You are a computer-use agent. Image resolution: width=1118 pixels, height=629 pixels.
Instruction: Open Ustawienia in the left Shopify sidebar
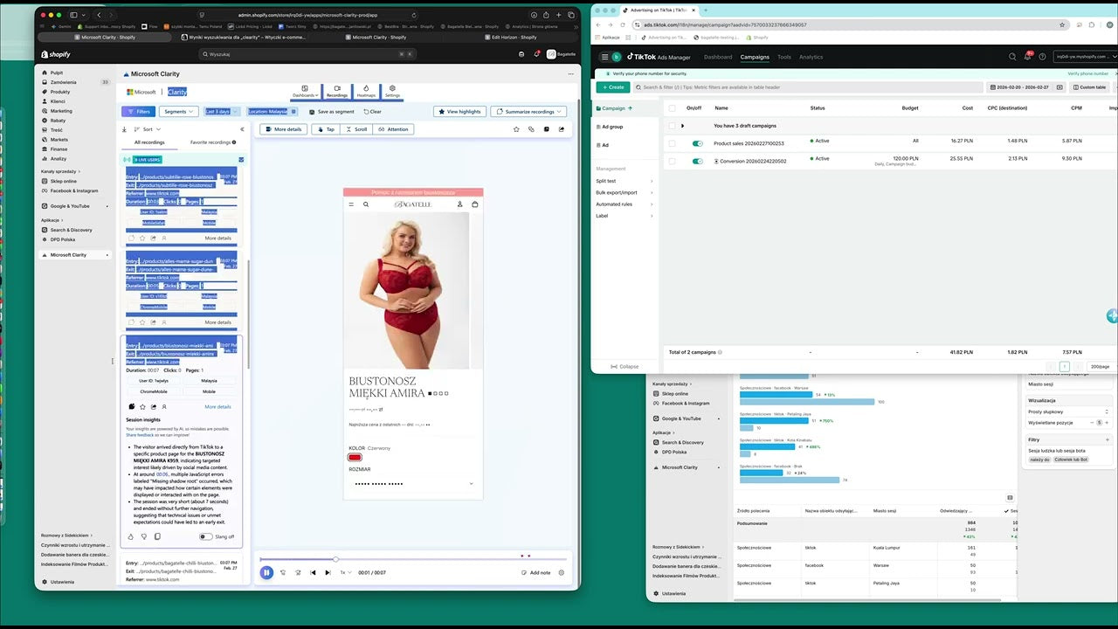[x=61, y=582]
